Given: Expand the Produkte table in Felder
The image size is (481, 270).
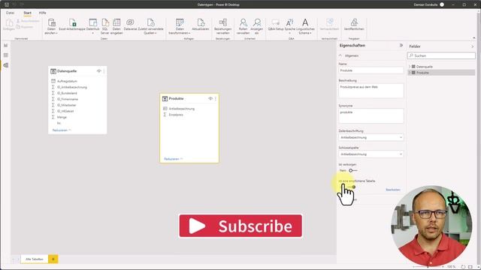Looking at the screenshot, I should tap(410, 73).
